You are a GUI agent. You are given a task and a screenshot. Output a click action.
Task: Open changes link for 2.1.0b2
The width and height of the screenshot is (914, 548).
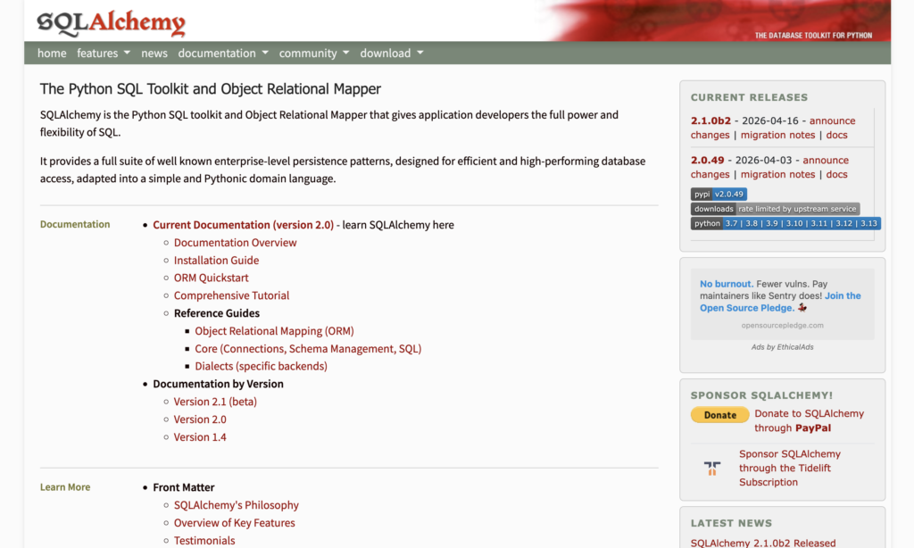click(x=710, y=135)
